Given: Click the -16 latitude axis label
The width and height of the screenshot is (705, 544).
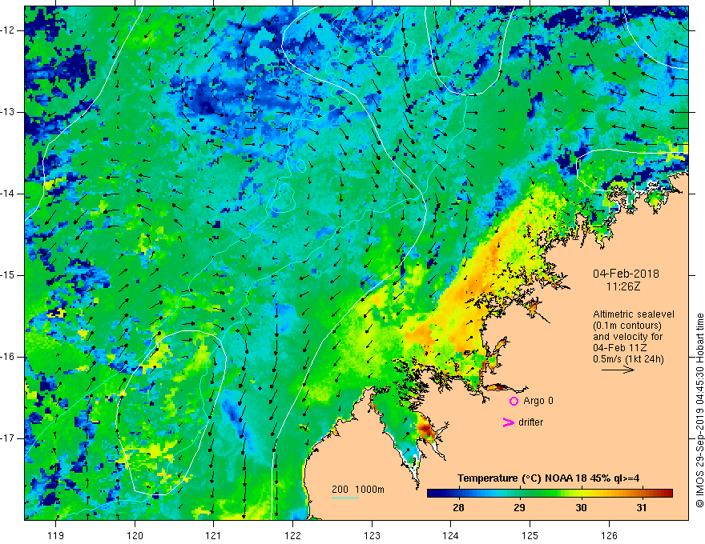Looking at the screenshot, I should [10, 357].
